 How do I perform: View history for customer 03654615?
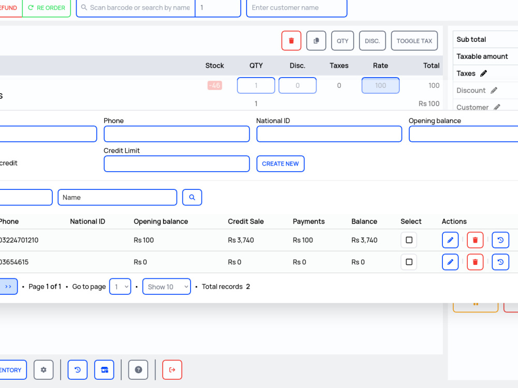(x=500, y=262)
